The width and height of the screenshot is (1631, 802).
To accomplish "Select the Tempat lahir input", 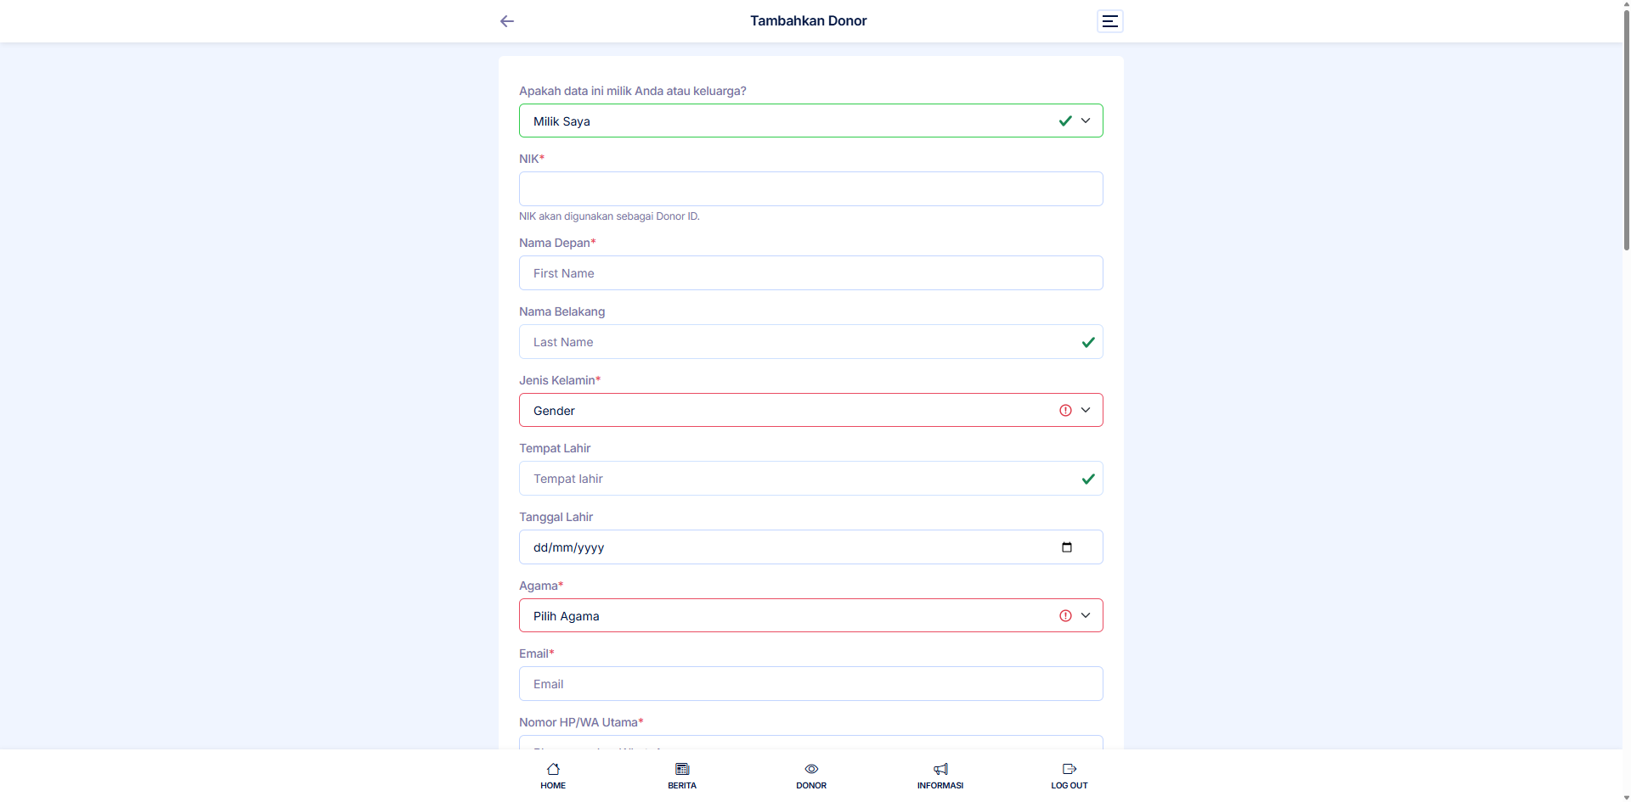I will pos(799,479).
